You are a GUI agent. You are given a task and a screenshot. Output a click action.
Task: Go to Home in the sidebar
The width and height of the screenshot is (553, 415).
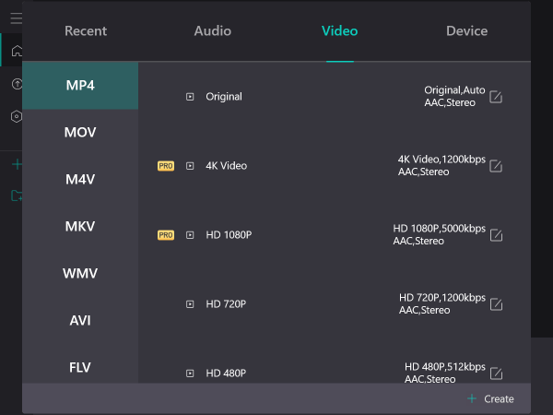[x=17, y=51]
